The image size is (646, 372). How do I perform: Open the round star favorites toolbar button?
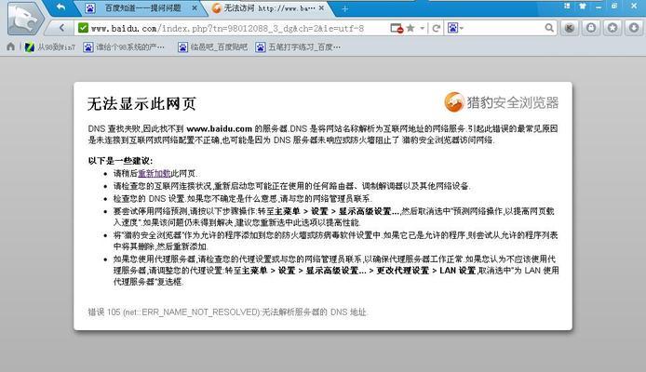pyautogui.click(x=612, y=28)
